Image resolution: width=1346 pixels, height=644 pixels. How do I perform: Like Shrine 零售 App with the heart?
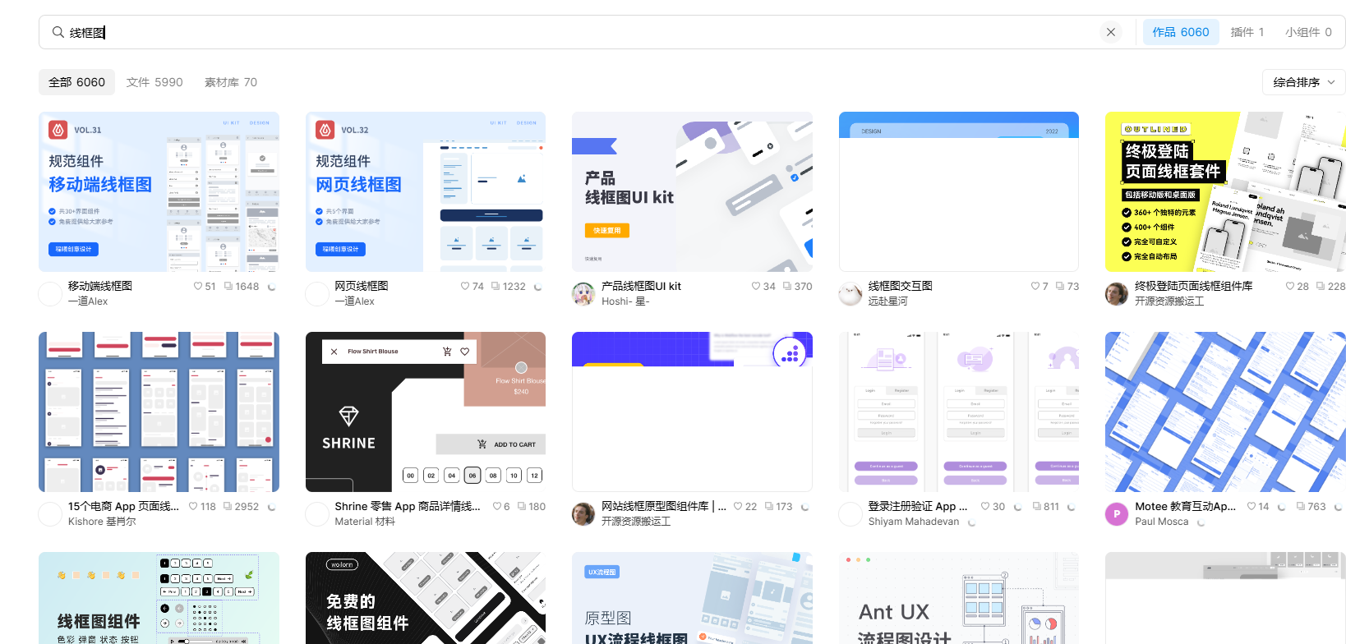tap(497, 507)
